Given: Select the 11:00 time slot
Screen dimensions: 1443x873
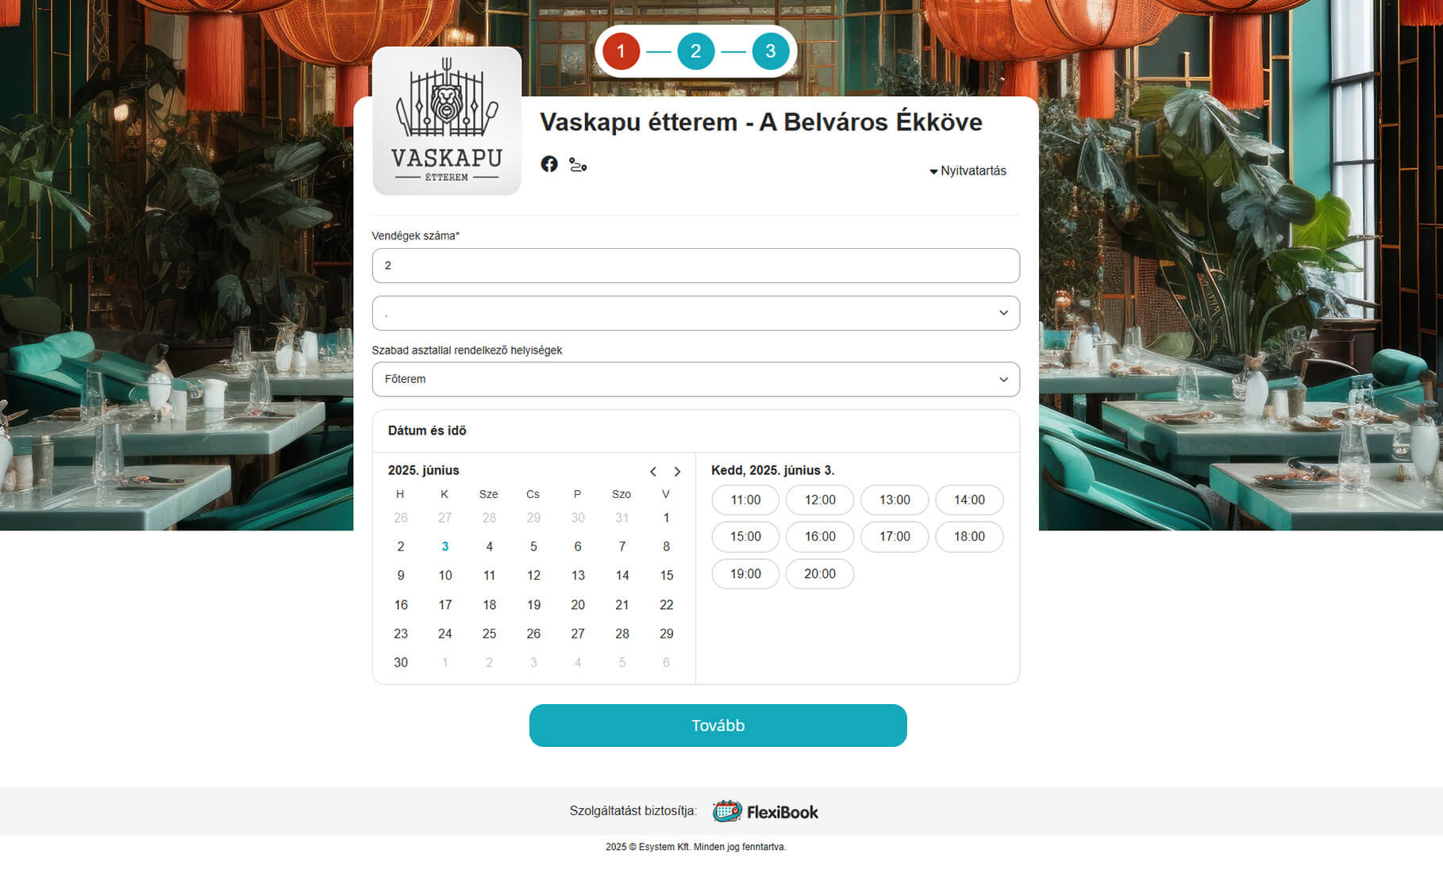Looking at the screenshot, I should (x=745, y=500).
